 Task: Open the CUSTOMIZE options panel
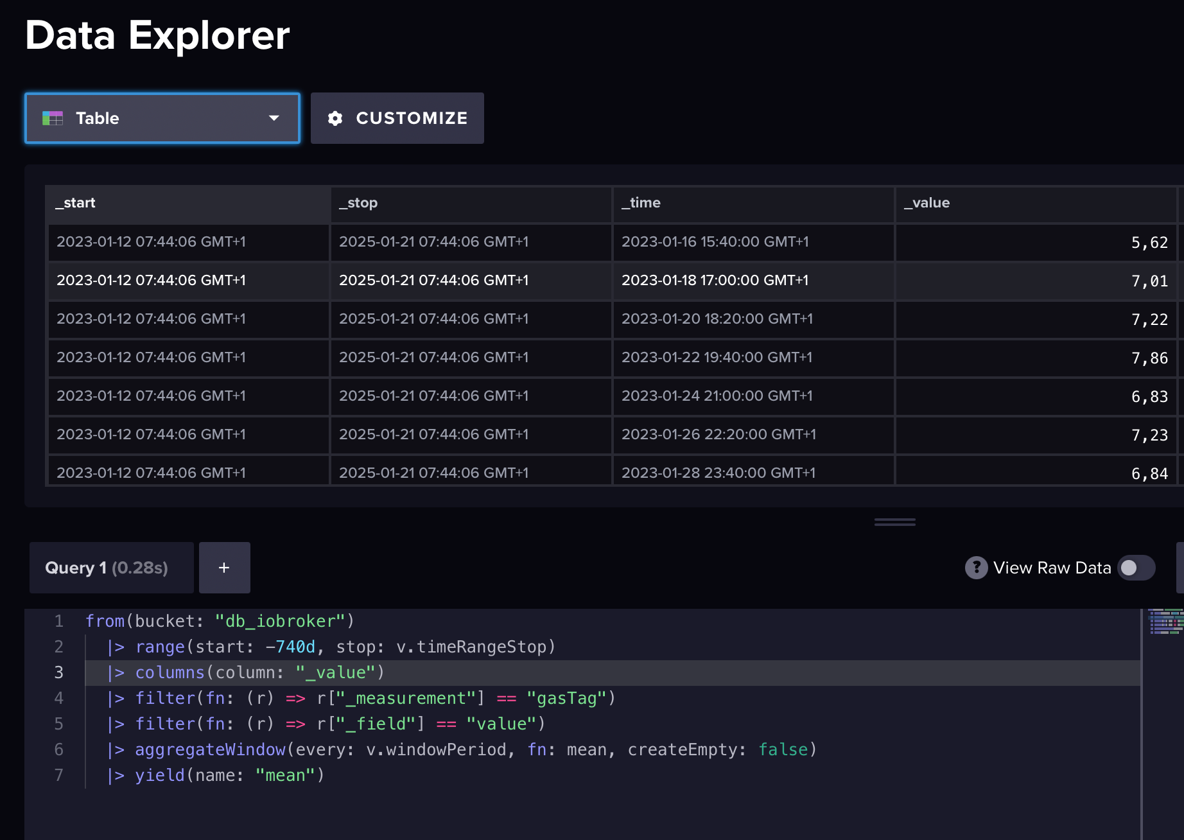pos(397,118)
